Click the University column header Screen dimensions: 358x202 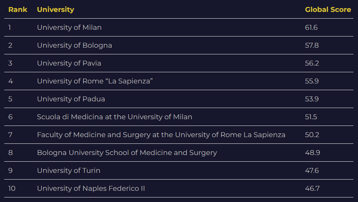[55, 9]
